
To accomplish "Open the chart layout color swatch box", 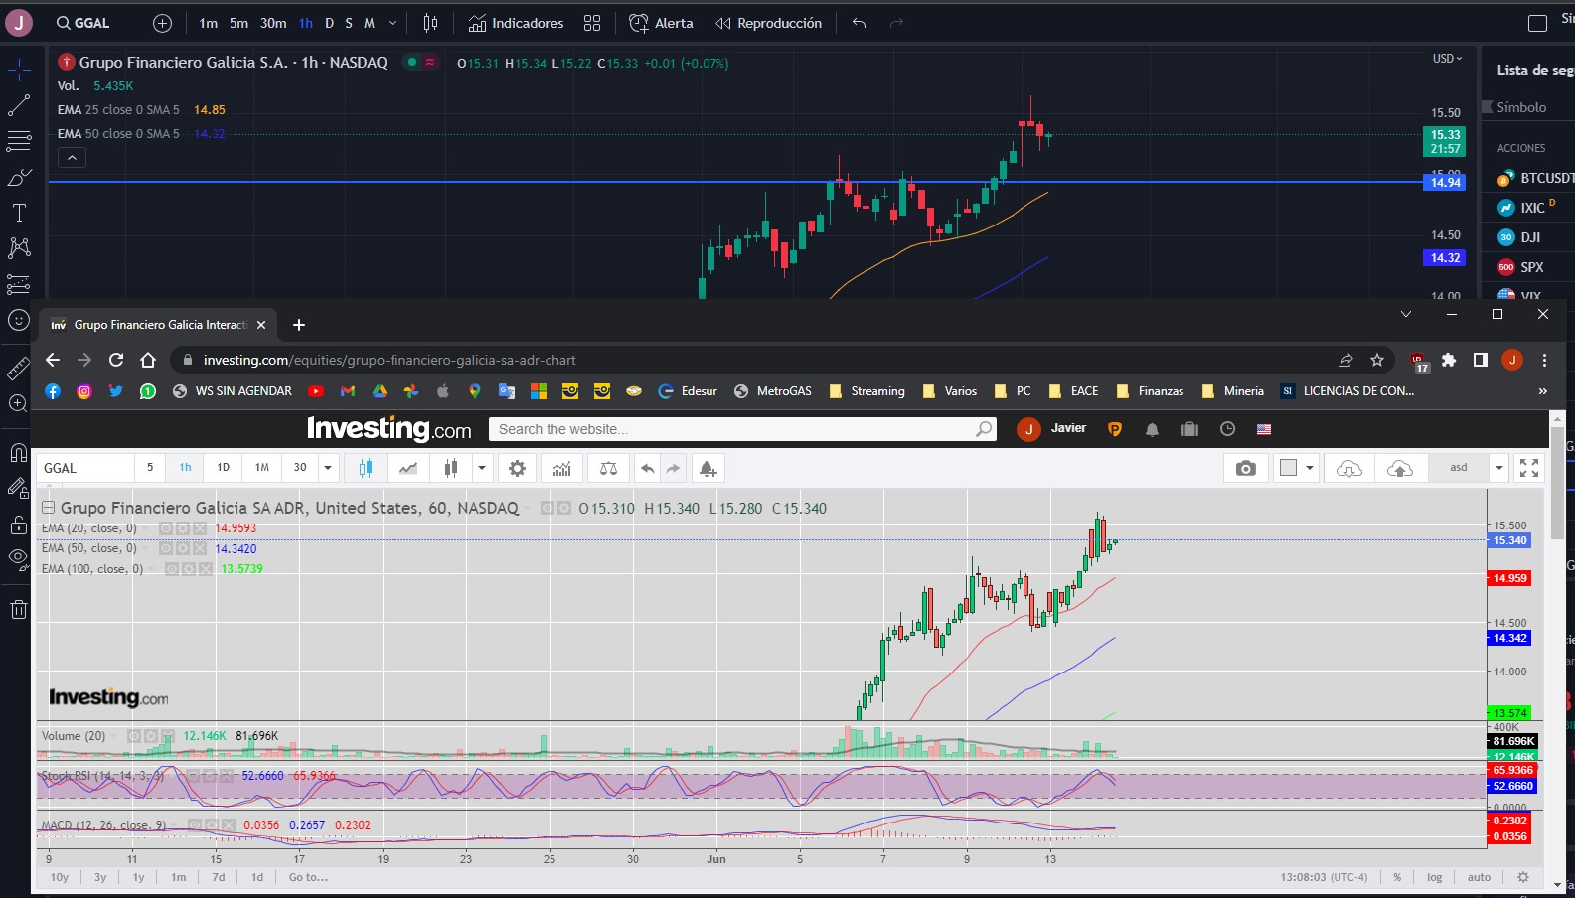I will point(1289,468).
